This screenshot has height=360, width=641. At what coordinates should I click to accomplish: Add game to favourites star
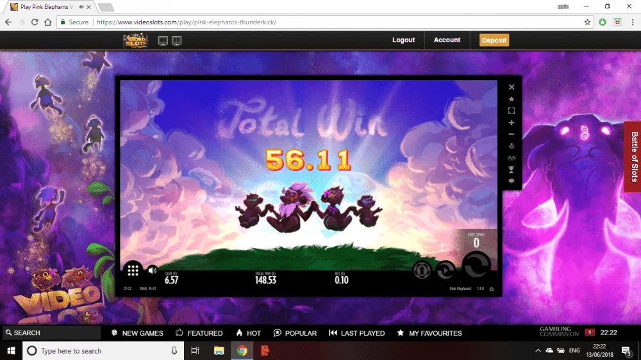click(512, 99)
